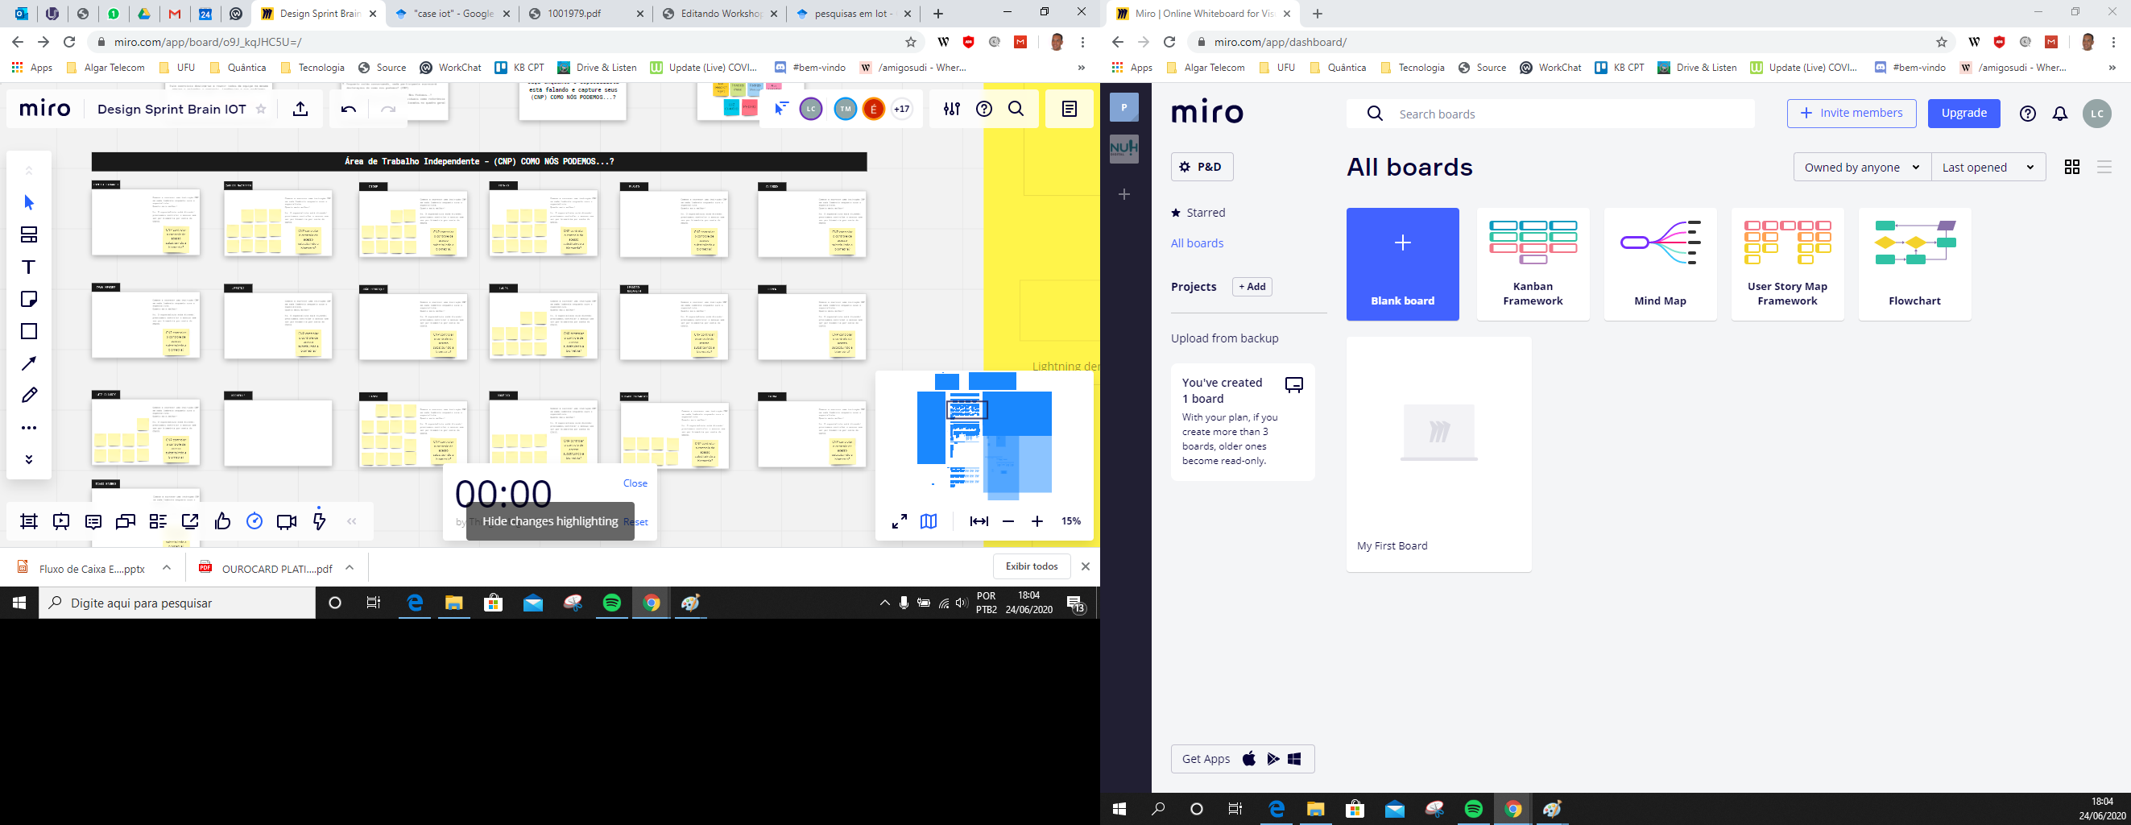Viewport: 2131px width, 825px height.
Task: Click the Export board upload icon
Action: (x=300, y=110)
